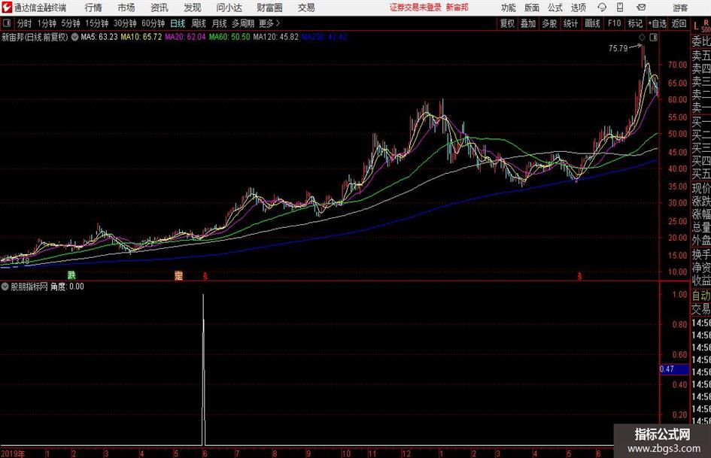The height and width of the screenshot is (458, 711).
Task: Click the MA10: 65.72 label
Action: point(141,37)
